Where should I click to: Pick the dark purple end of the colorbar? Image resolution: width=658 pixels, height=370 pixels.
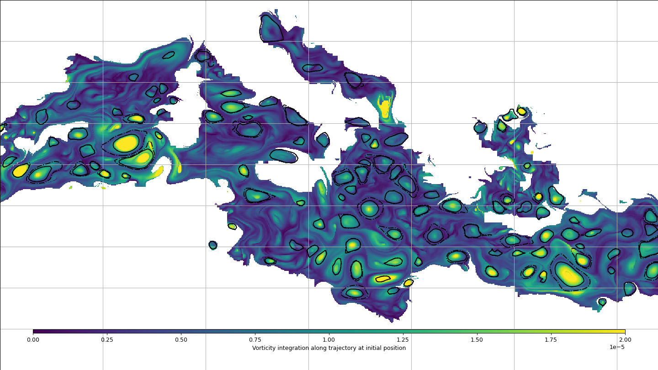[37, 332]
